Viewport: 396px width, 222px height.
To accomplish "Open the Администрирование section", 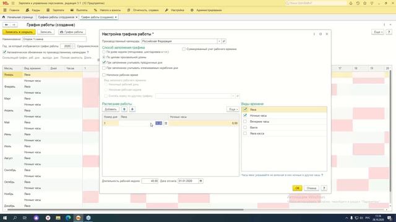I will (x=206, y=10).
